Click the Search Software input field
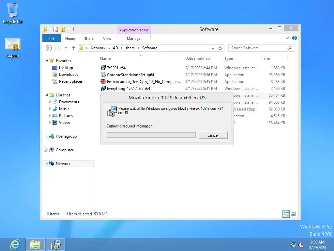This screenshot has height=251, width=334. click(x=258, y=48)
